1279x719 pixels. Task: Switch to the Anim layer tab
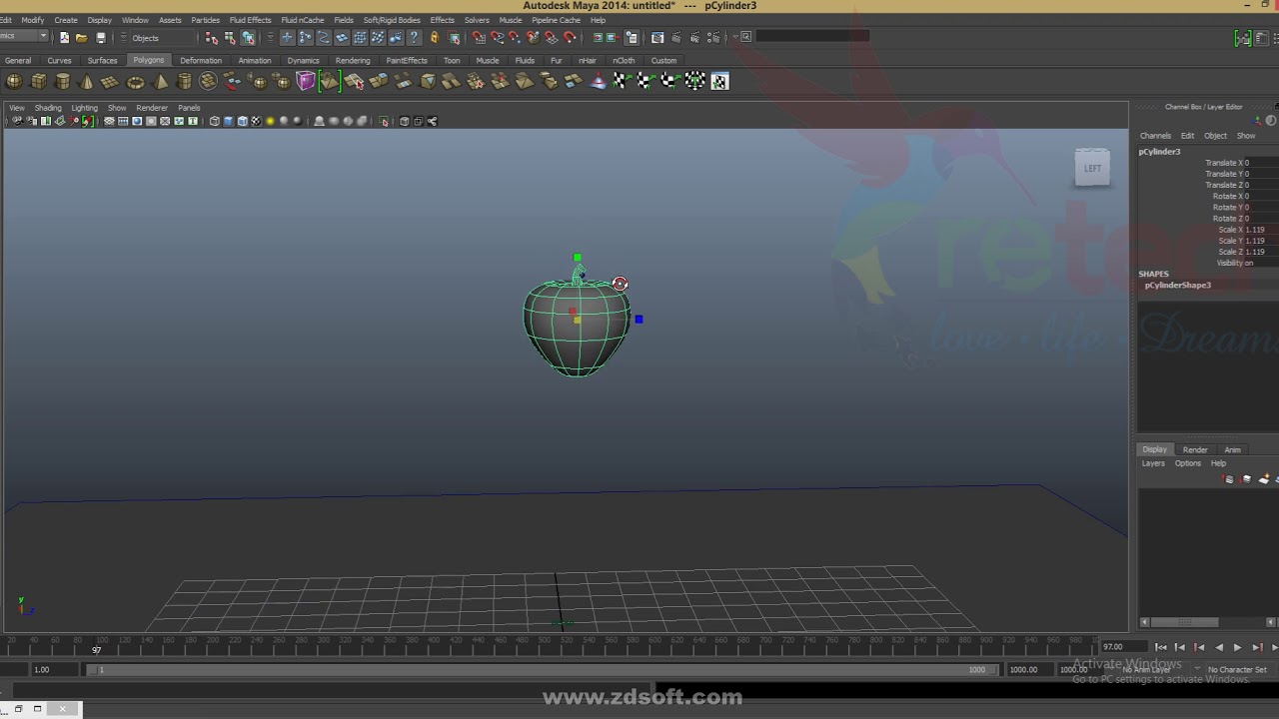click(1233, 450)
